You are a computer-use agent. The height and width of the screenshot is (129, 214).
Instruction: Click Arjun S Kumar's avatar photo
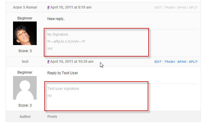coord(25,33)
